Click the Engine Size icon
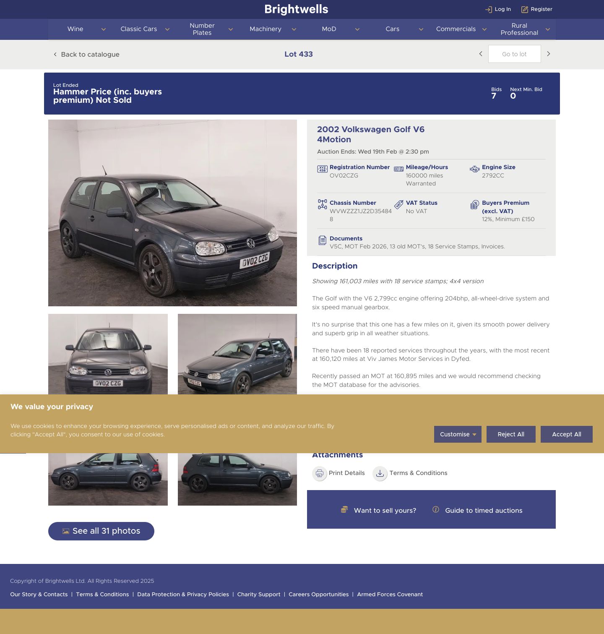 [x=474, y=169]
